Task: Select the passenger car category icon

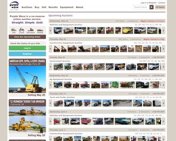Action: point(40,31)
